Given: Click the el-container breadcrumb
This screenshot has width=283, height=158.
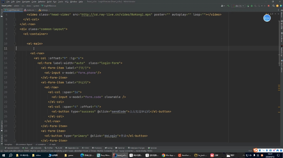Looking at the screenshot, I should pyautogui.click(x=41, y=144).
